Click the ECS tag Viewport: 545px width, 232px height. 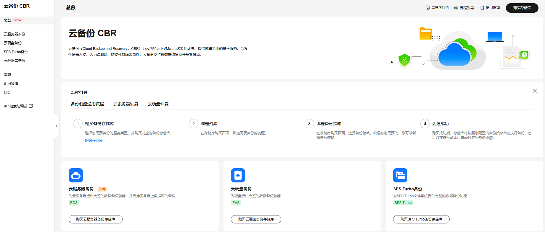tap(74, 203)
